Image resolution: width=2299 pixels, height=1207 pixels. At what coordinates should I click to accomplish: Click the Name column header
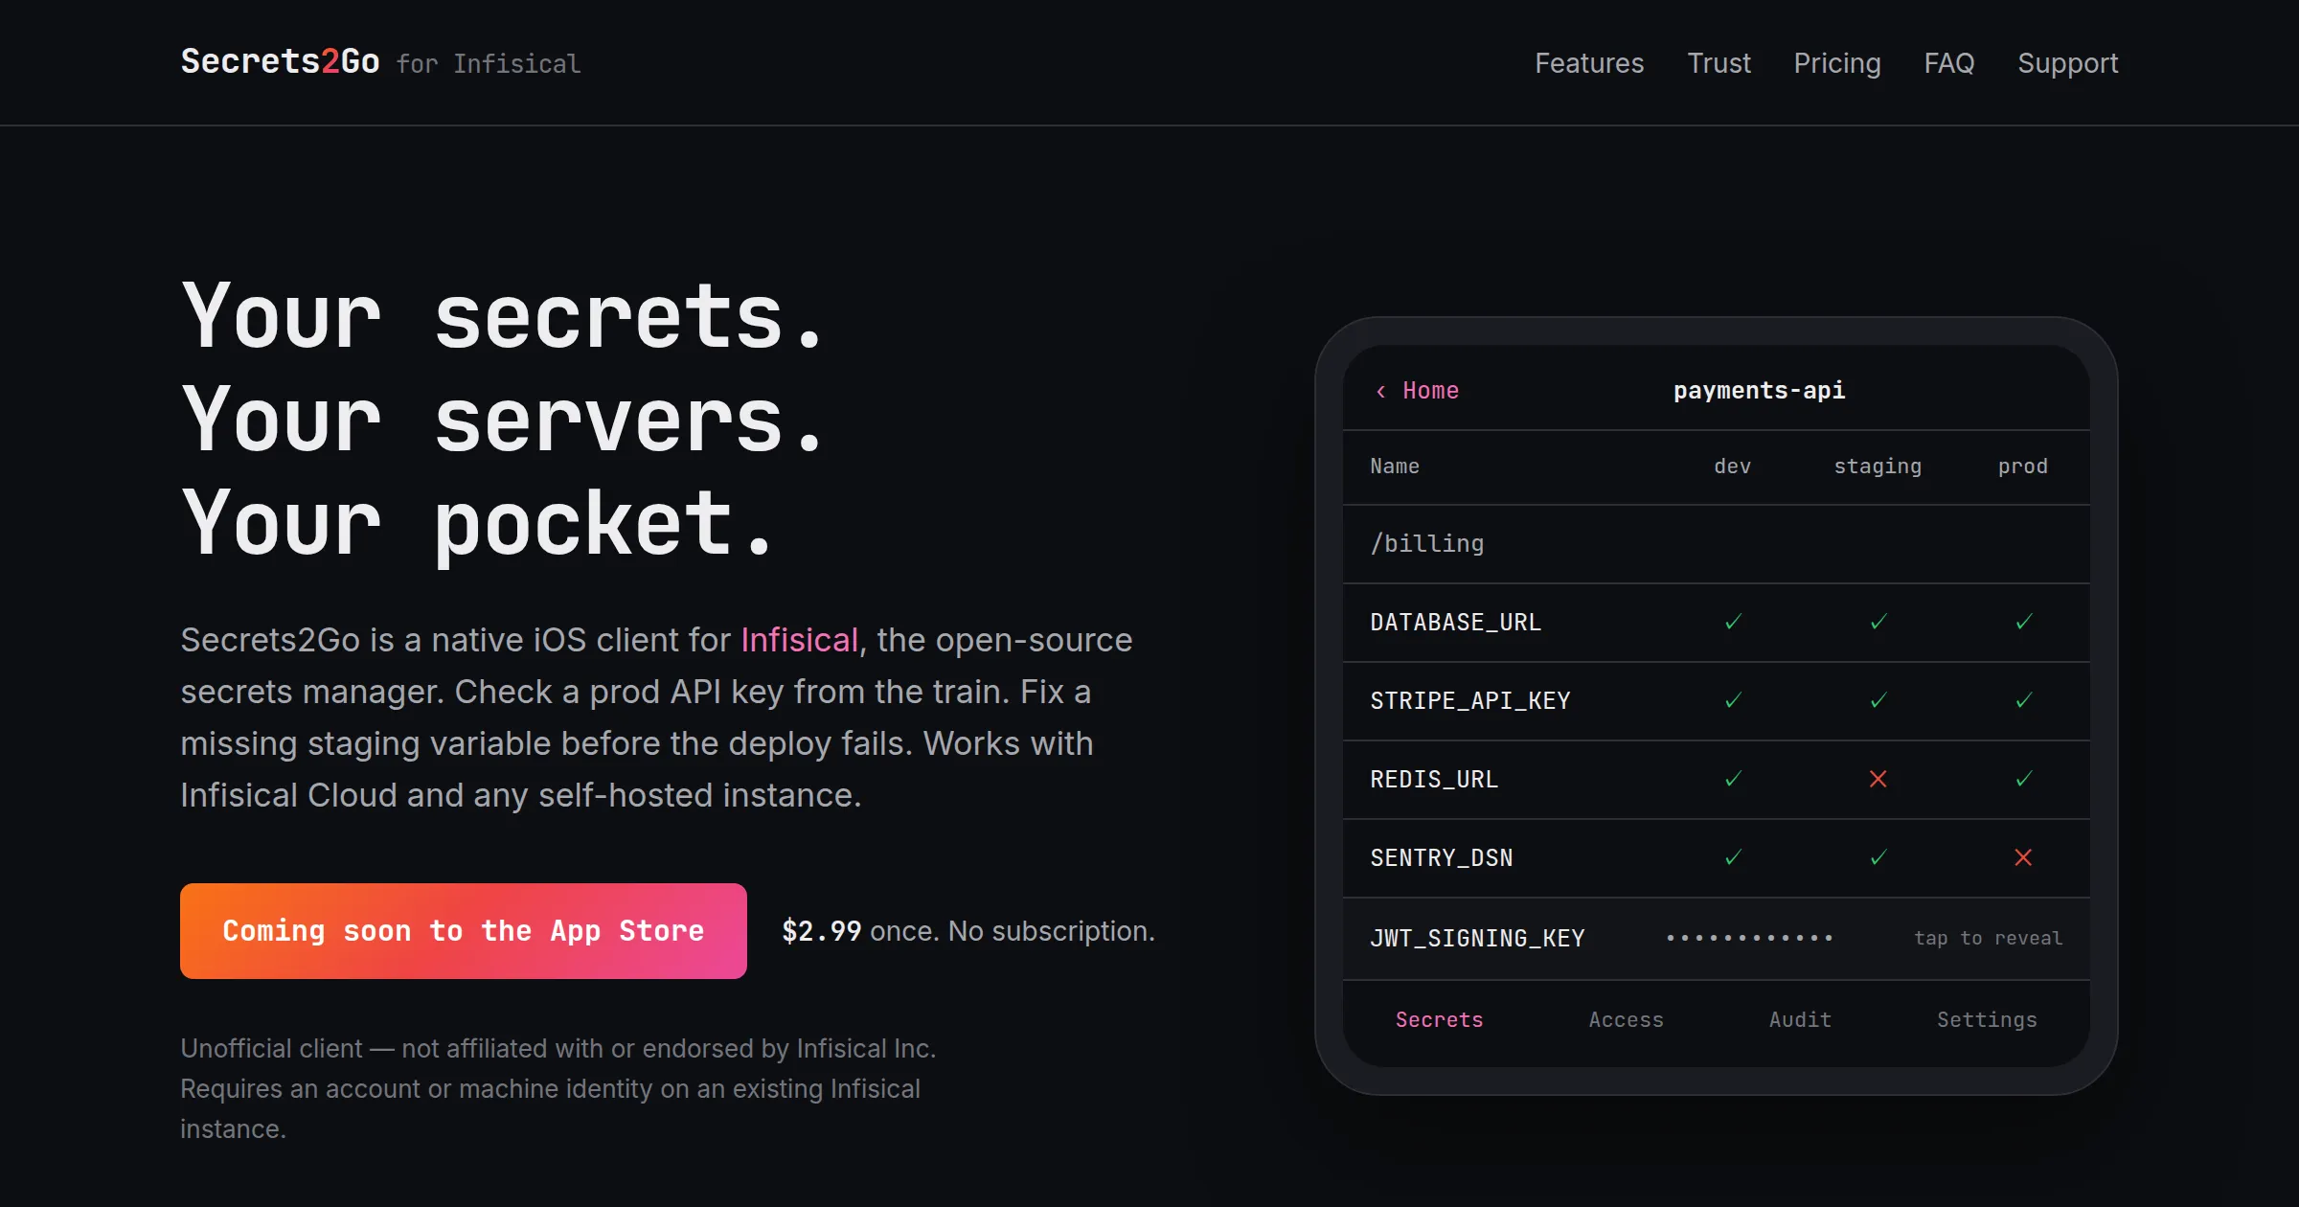[1394, 467]
